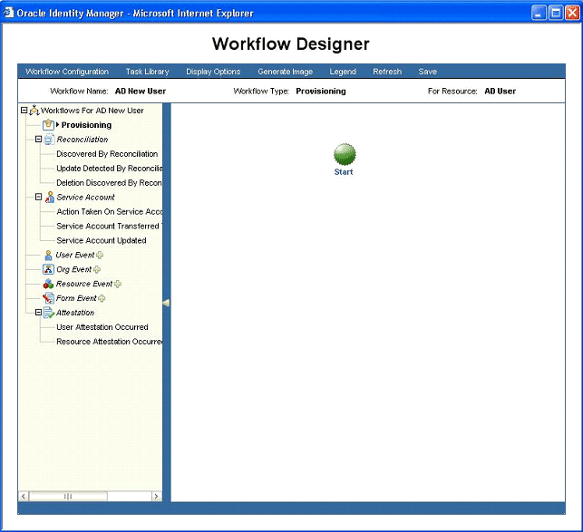Open the Workflow Configuration menu

pos(67,72)
